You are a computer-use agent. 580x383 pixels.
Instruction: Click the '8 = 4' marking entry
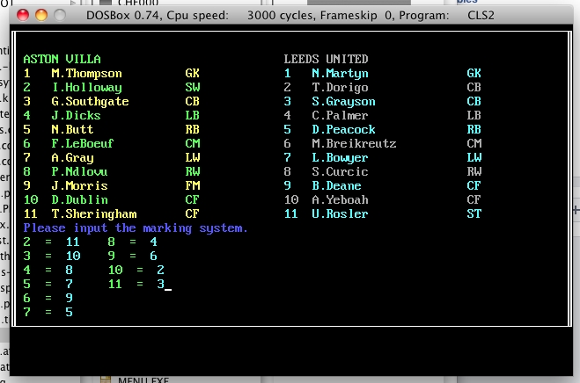[x=132, y=242]
